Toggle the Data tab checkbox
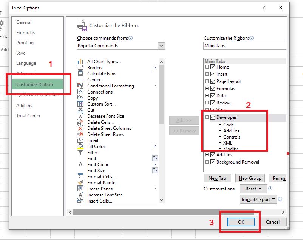Image resolution: width=303 pixels, height=240 pixels. click(x=213, y=95)
